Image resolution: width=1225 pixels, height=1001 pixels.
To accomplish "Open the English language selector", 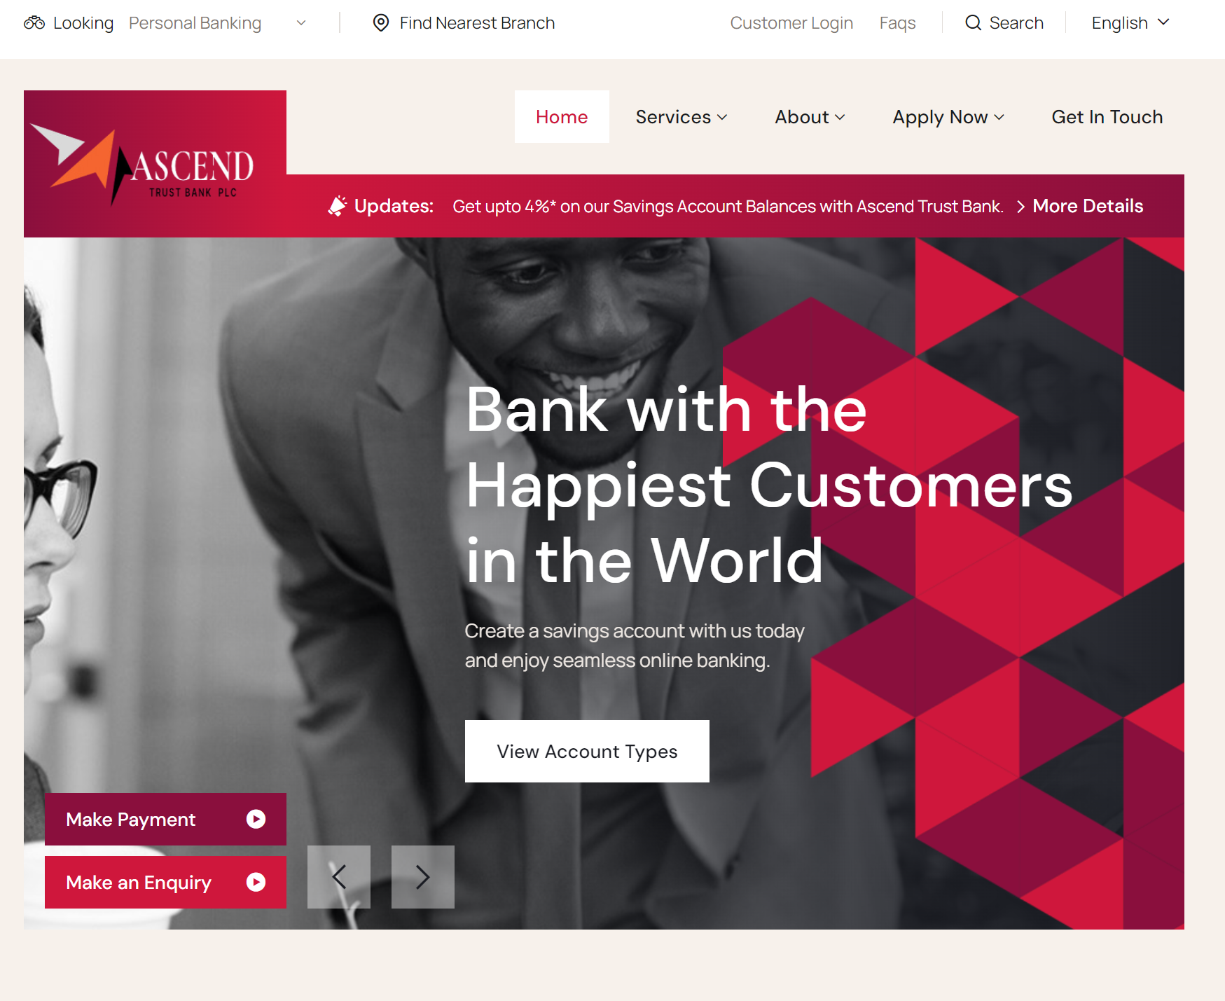I will point(1130,23).
